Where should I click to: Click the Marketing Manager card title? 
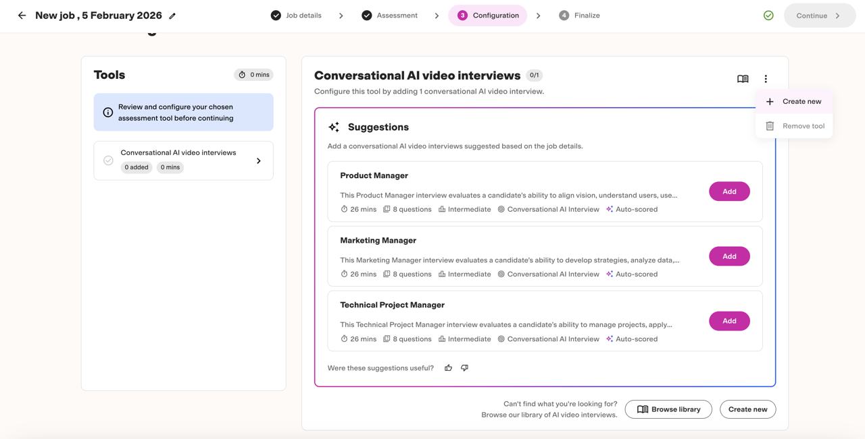pos(378,240)
